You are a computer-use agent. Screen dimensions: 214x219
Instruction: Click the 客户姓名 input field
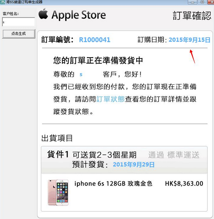click(19, 22)
